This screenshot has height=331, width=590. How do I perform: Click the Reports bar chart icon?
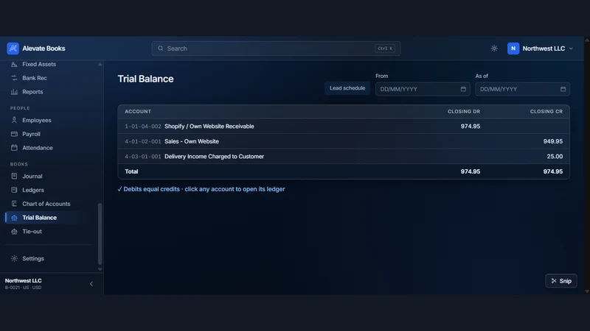click(x=14, y=92)
